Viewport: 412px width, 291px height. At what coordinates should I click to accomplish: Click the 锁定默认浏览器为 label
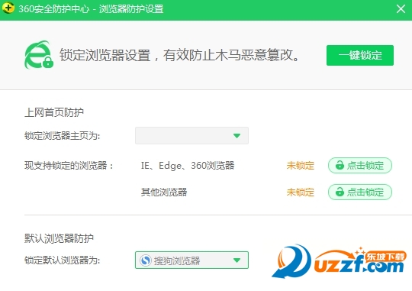click(x=63, y=260)
